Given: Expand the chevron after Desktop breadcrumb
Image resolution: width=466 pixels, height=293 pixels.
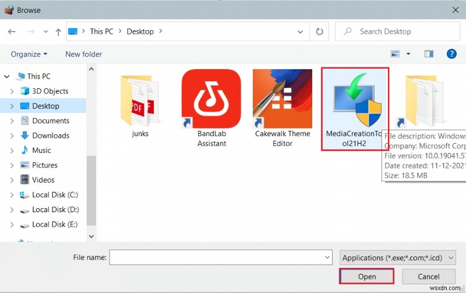Looking at the screenshot, I should point(161,31).
